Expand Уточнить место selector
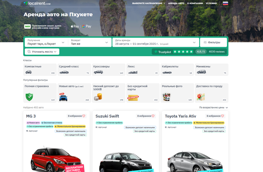 pyautogui.click(x=42, y=52)
